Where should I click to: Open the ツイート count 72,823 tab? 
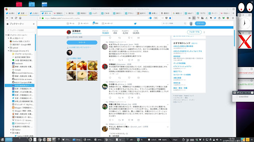coord(105,32)
